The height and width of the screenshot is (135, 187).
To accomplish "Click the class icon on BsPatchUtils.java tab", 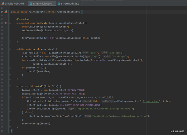I will (x=59, y=3).
